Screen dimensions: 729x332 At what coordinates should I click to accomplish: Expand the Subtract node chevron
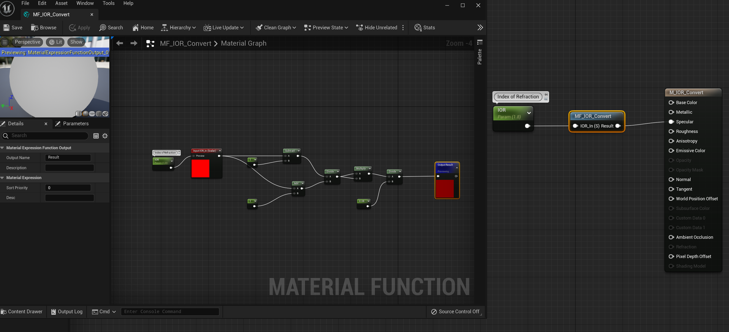pyautogui.click(x=298, y=151)
